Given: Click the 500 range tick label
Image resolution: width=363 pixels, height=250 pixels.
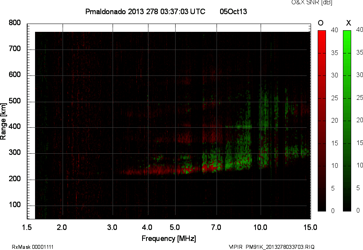Looking at the screenshot, I should tap(15, 101).
